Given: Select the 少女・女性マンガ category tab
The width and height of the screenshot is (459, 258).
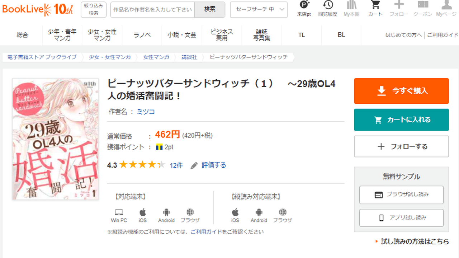Looking at the screenshot, I should point(102,35).
